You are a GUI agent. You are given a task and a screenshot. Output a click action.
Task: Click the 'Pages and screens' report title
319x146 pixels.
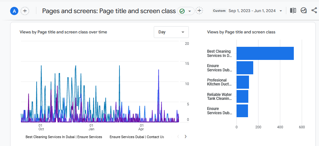pyautogui.click(x=109, y=11)
